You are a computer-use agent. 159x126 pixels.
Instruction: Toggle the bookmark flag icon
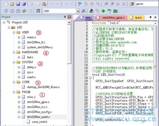coord(79,4)
